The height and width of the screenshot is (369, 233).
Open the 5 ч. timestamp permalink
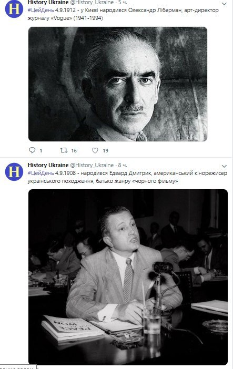tap(123, 2)
